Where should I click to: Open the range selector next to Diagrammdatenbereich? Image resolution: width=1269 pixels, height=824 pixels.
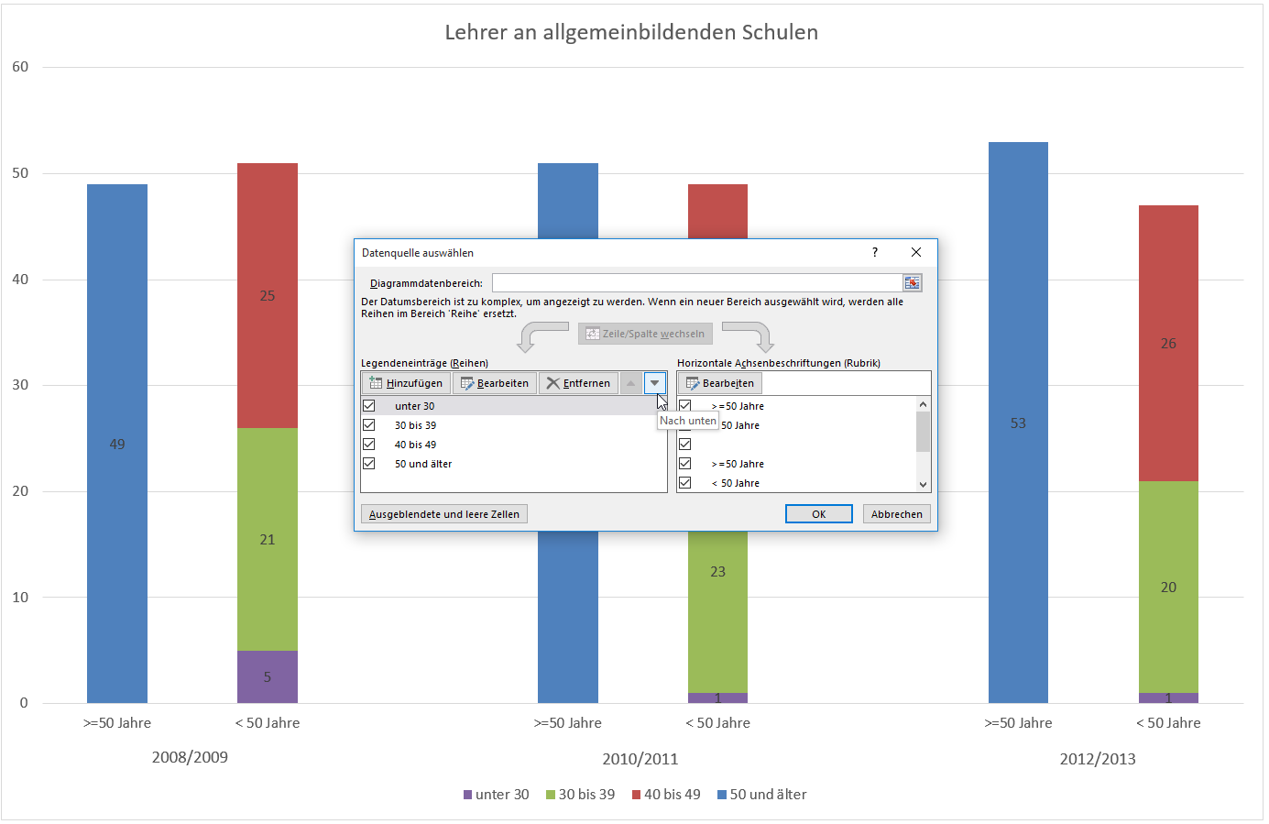coord(912,283)
